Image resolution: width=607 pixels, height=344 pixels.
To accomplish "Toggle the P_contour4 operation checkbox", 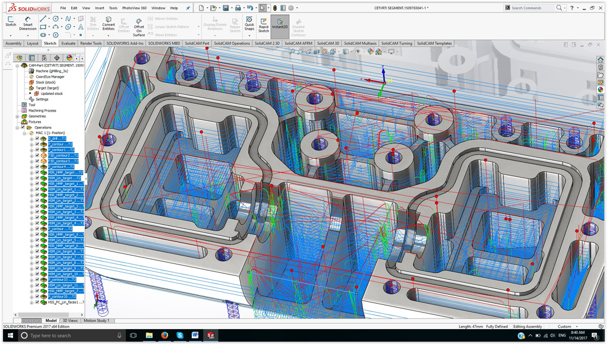I will point(37,167).
